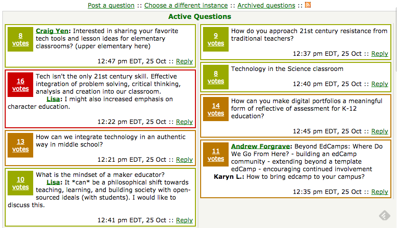The height and width of the screenshot is (228, 397).
Task: Click the gray diamond icon at bottom right
Action: (384, 215)
